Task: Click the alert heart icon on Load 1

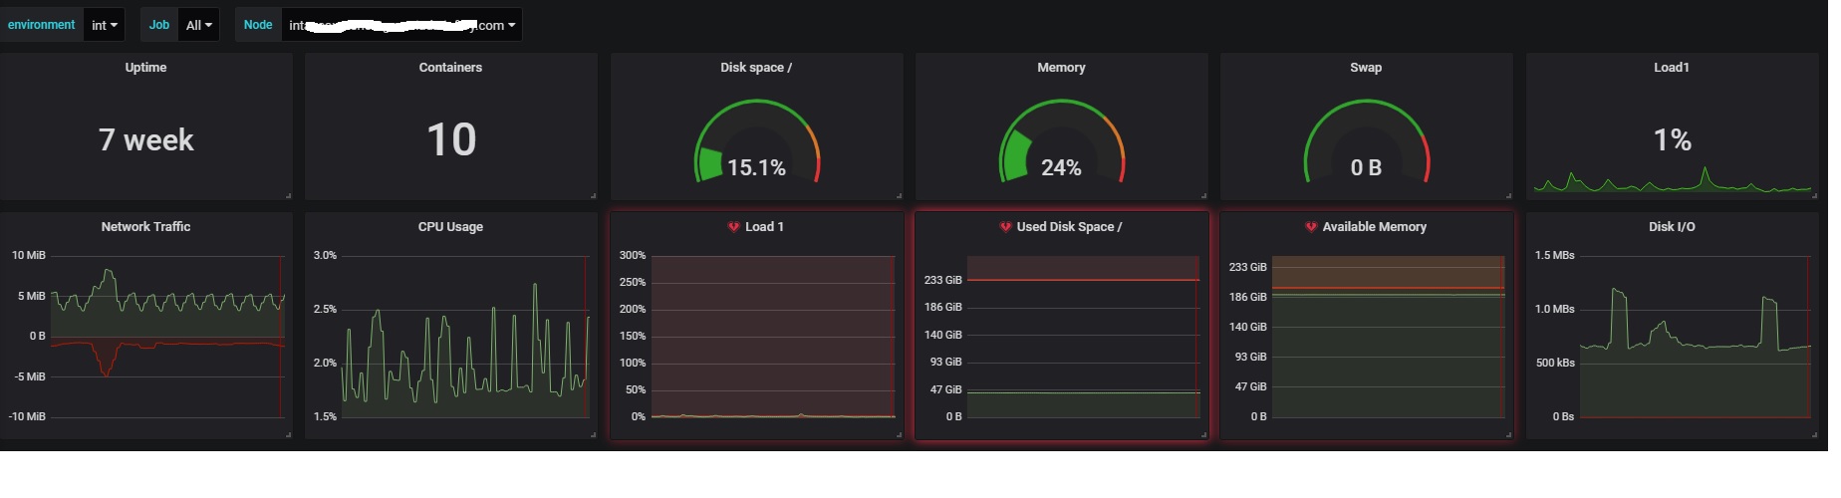Action: [x=734, y=227]
